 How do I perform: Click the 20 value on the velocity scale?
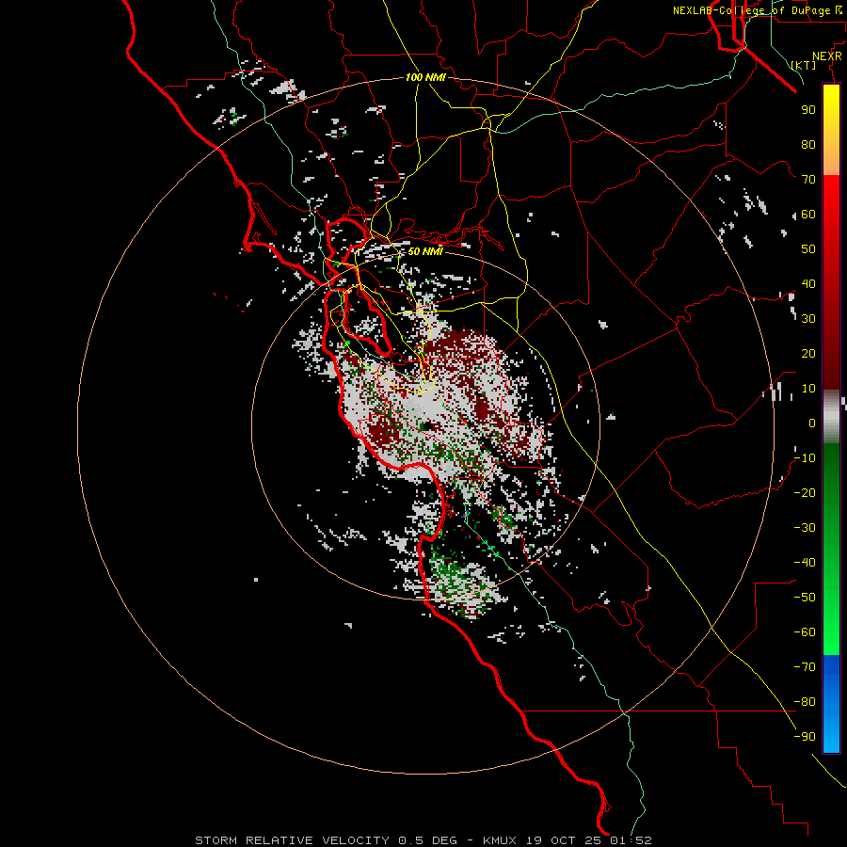coord(808,354)
